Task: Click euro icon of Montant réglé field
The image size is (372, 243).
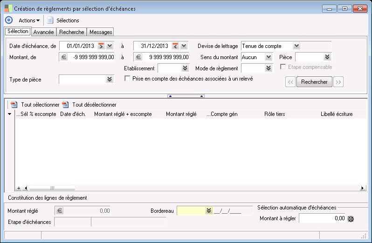Action: click(60, 210)
